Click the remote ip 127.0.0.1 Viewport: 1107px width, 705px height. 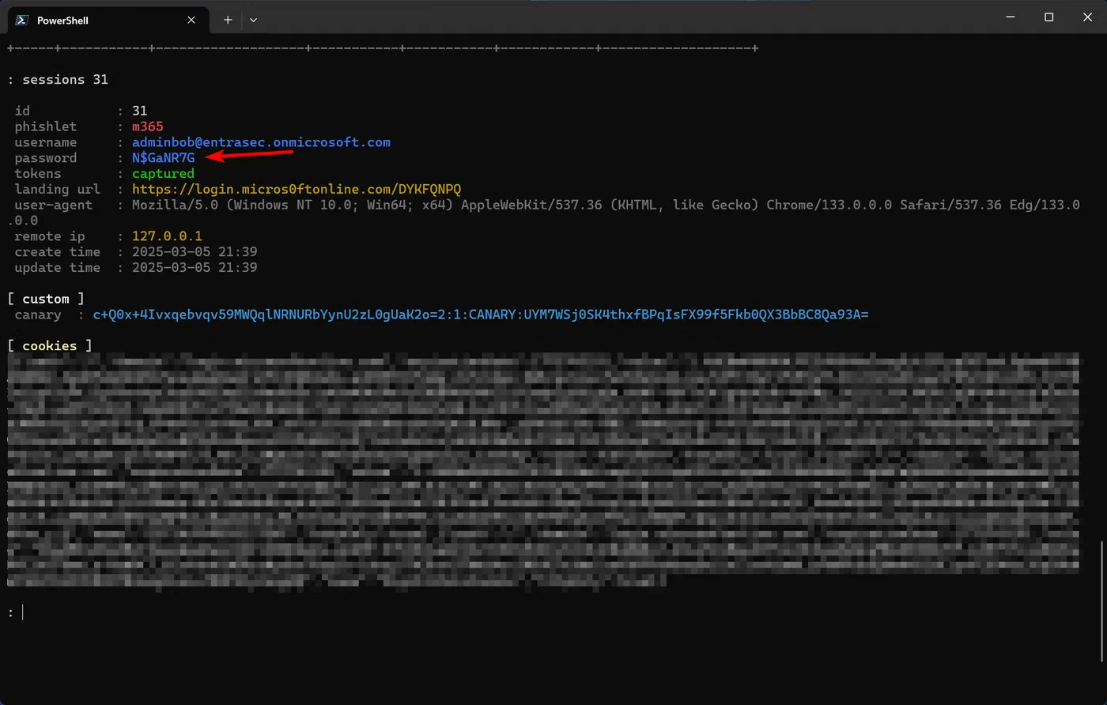pos(167,236)
